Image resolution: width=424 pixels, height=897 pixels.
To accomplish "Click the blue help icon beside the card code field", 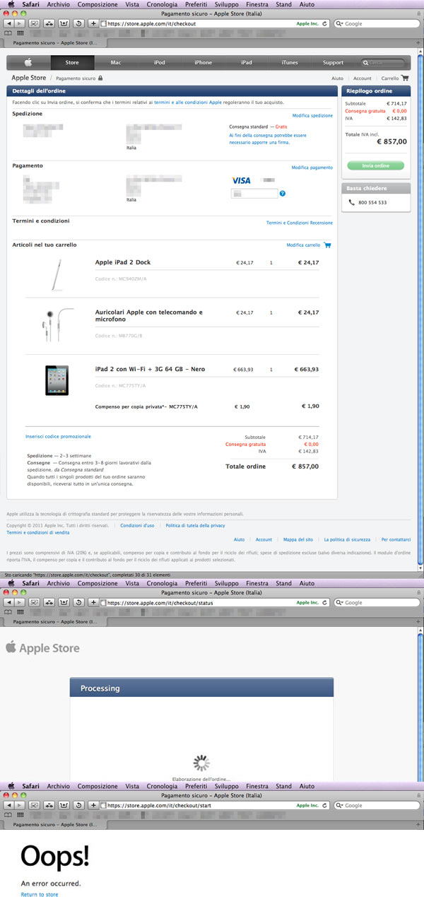I will tap(283, 194).
